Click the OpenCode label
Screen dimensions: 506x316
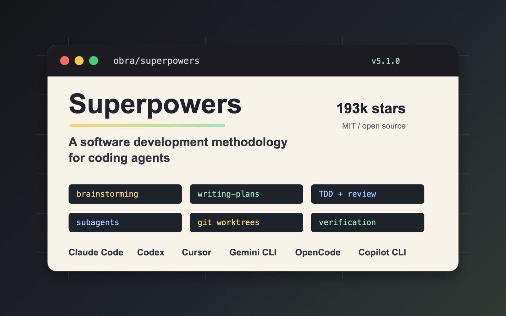318,252
